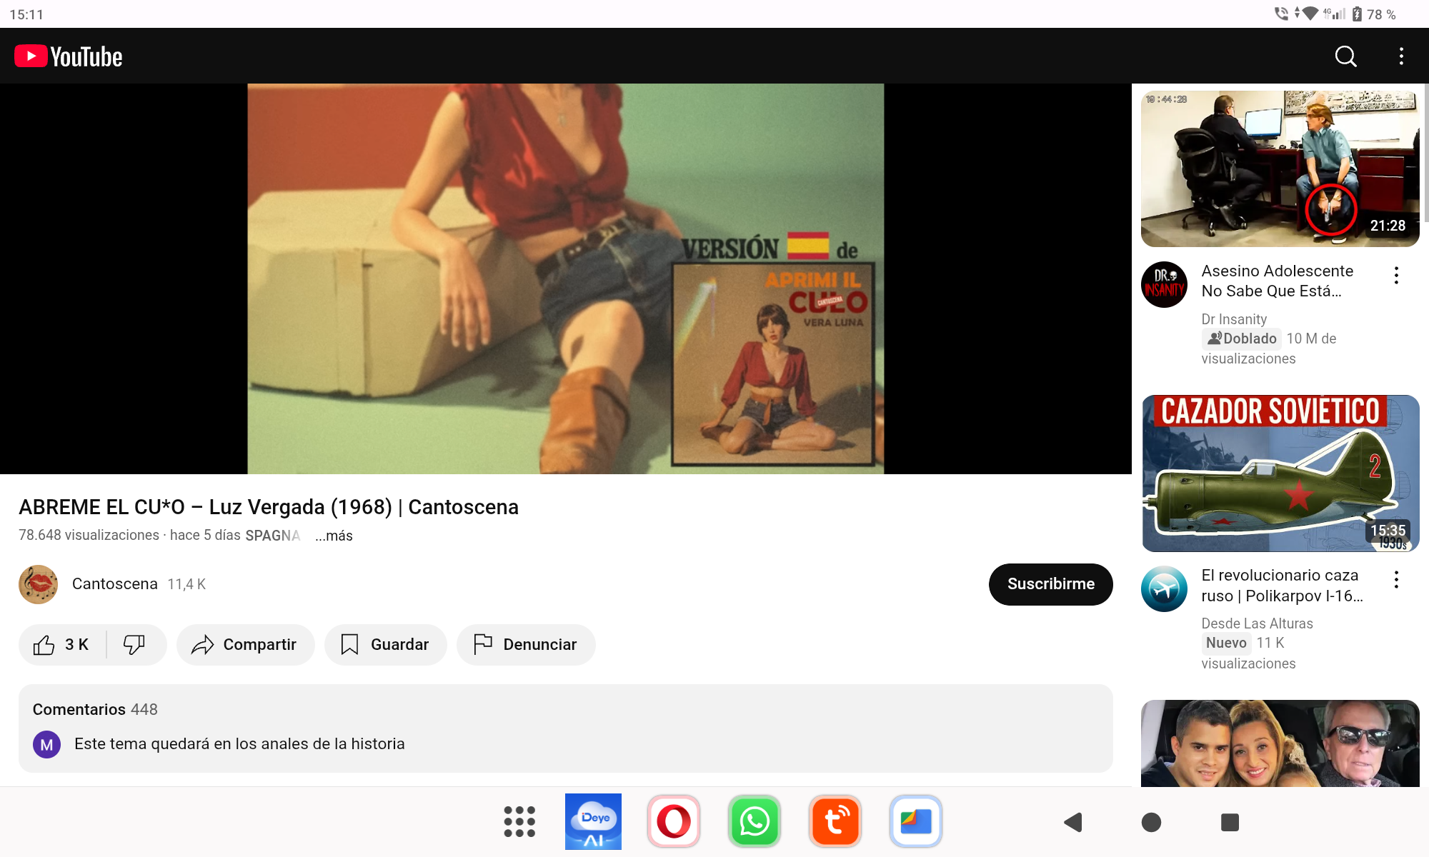Tap the battery status icon
This screenshot has height=857, width=1429.
[x=1357, y=14]
